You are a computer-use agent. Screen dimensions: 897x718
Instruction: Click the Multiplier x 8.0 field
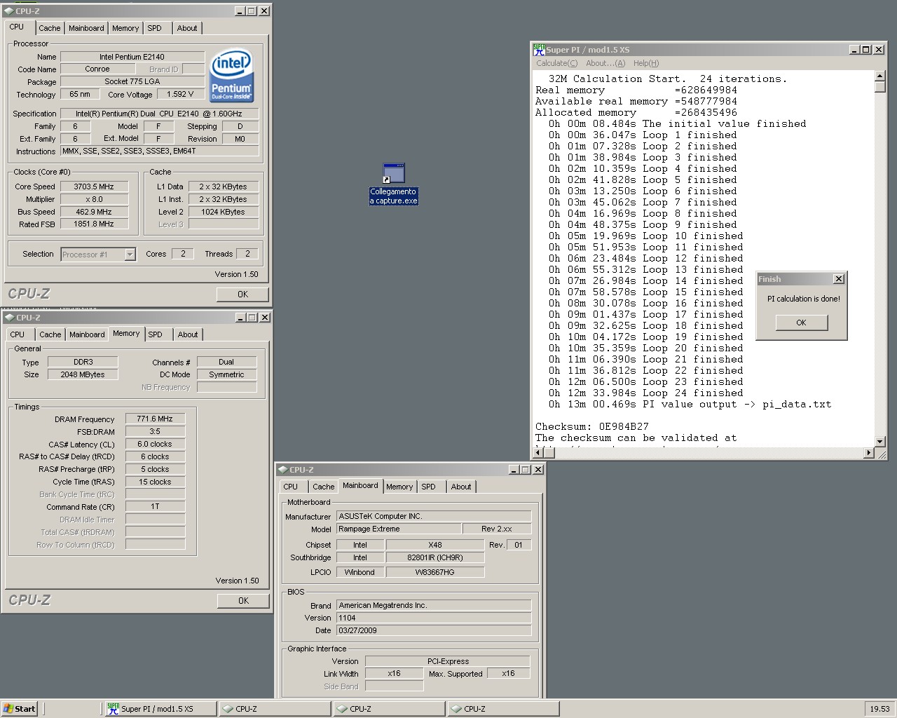(94, 199)
